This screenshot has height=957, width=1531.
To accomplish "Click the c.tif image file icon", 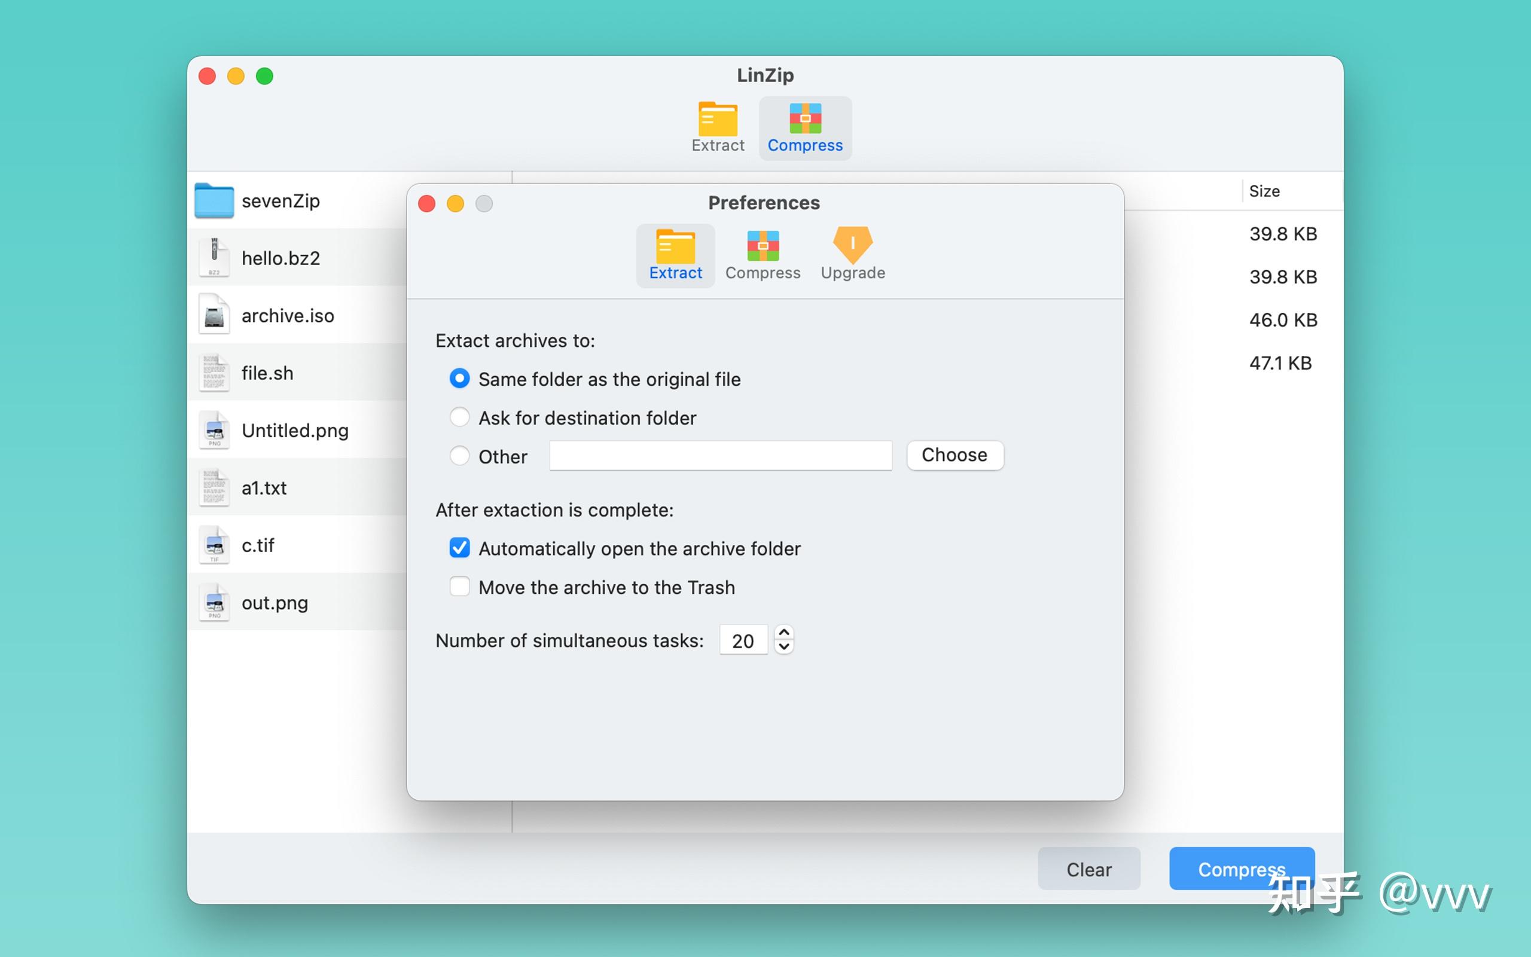I will point(214,545).
